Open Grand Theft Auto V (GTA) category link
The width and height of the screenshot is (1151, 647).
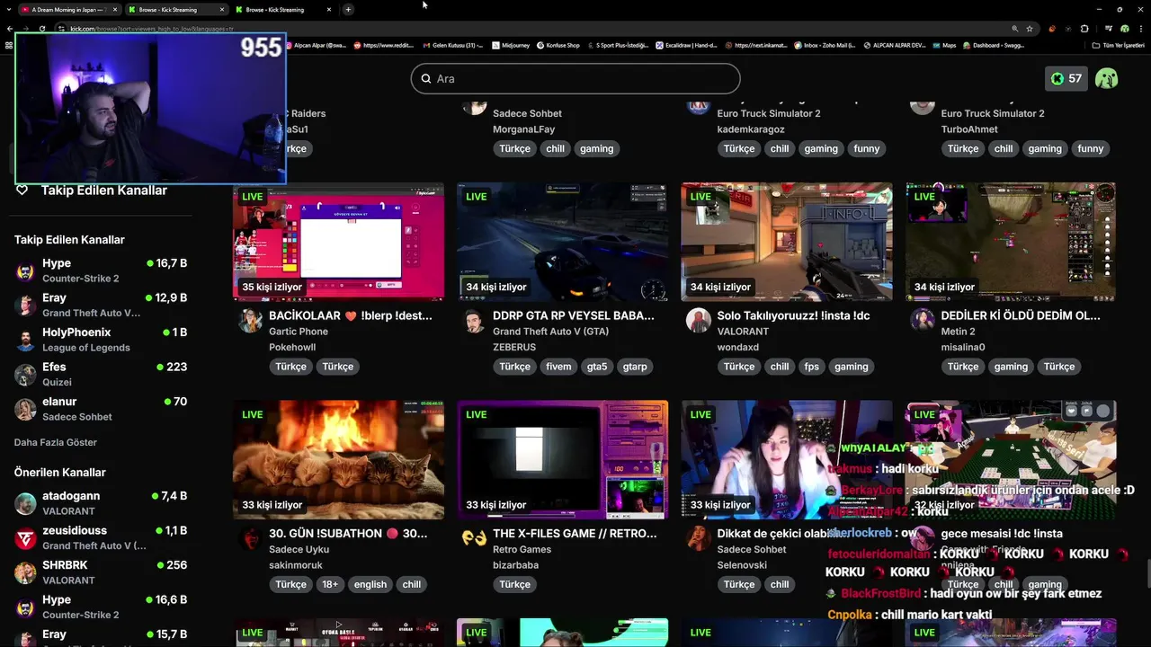tap(550, 332)
